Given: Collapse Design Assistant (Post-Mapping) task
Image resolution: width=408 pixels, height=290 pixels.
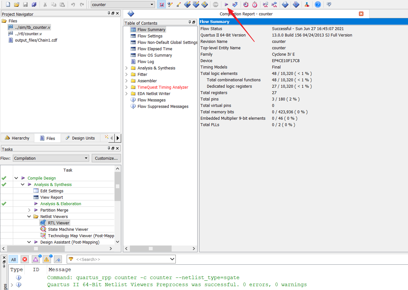Looking at the screenshot, I should pos(29,242).
